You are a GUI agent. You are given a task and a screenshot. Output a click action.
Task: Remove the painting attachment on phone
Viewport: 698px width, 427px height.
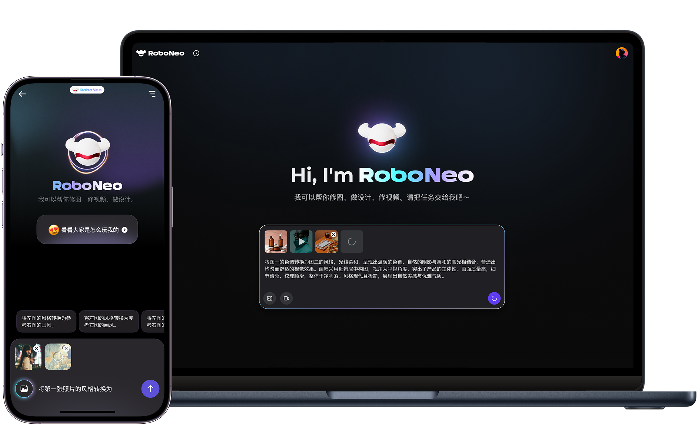[x=66, y=348]
